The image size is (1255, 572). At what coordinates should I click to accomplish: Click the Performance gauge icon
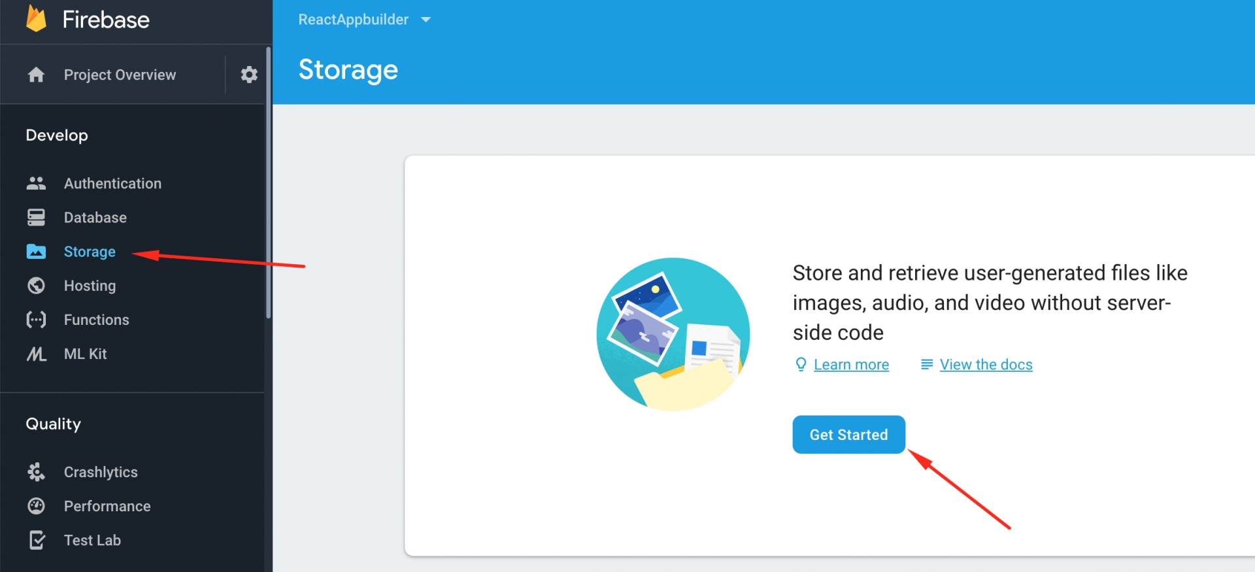pos(37,506)
